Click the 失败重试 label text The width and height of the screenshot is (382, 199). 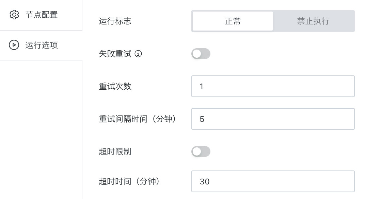115,54
